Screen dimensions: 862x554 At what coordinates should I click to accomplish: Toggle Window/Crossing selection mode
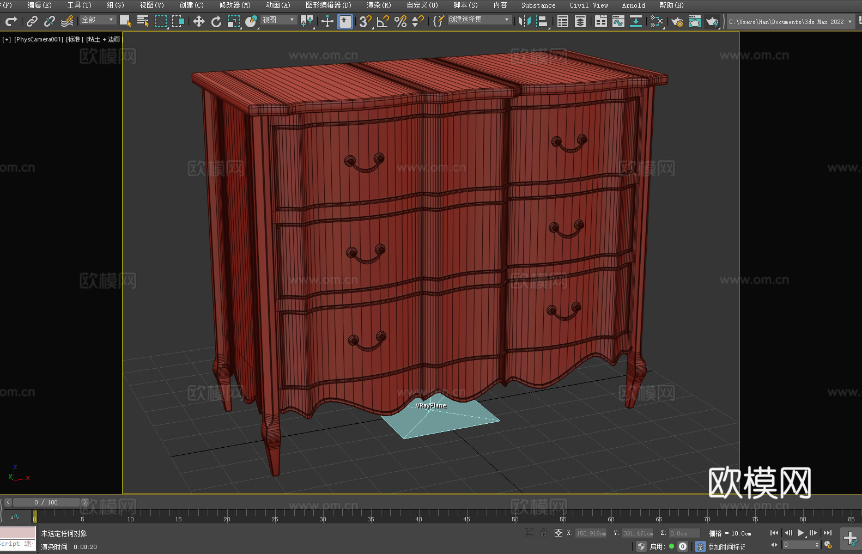tap(178, 21)
